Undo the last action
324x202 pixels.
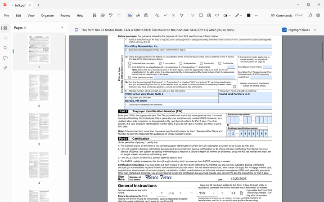pyautogui.click(x=111, y=15)
